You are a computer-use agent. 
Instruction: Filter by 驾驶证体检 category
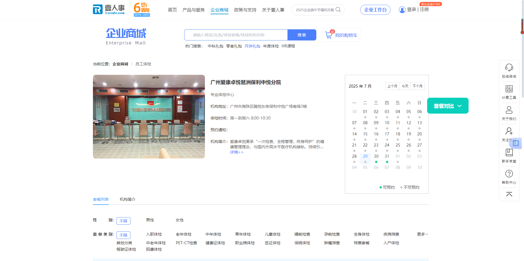point(126,249)
